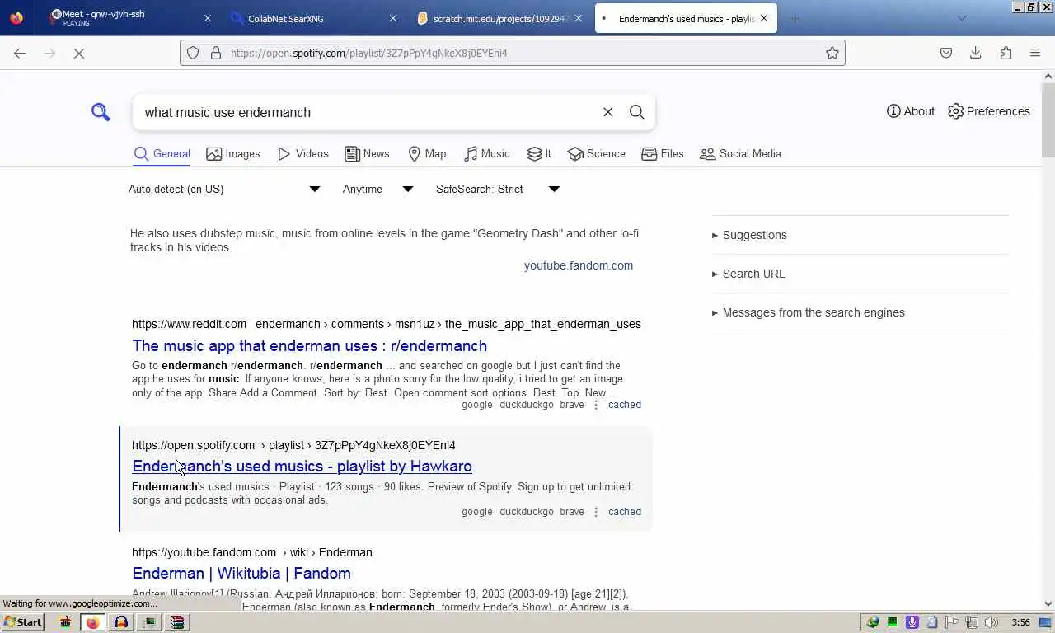Bookmark this page with the star icon
The height and width of the screenshot is (633, 1055).
click(832, 53)
